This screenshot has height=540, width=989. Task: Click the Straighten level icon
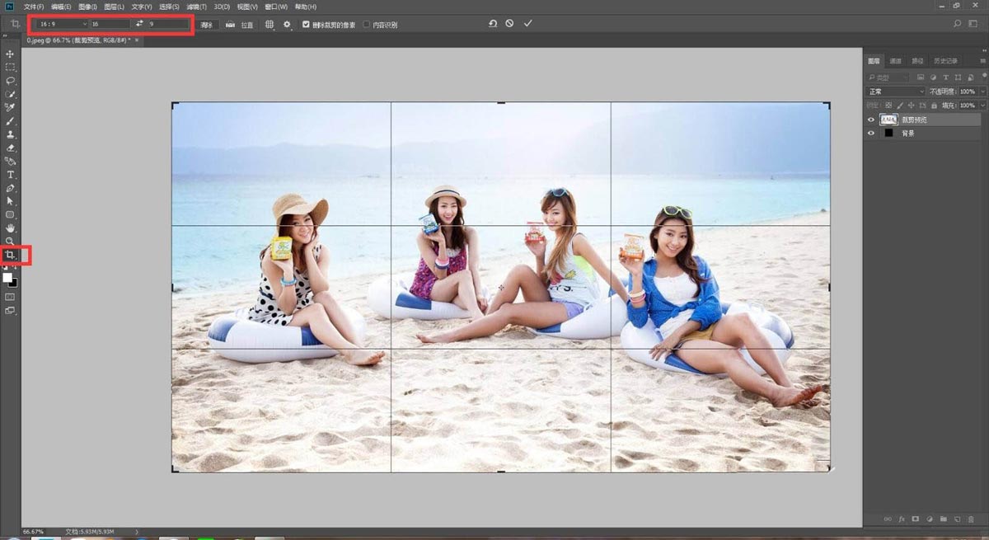[229, 25]
